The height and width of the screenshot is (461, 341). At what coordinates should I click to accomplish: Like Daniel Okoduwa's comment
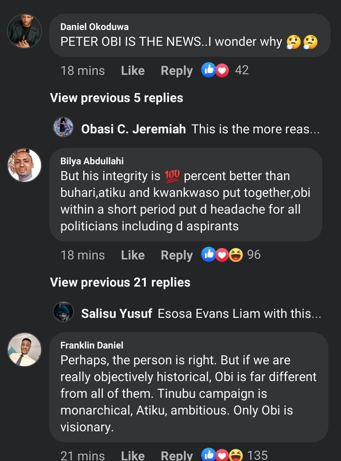133,71
